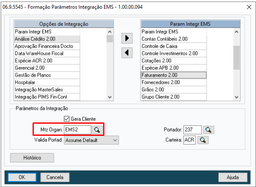Focus the Portador field containing 237
256x187 pixels.
[x=193, y=130]
